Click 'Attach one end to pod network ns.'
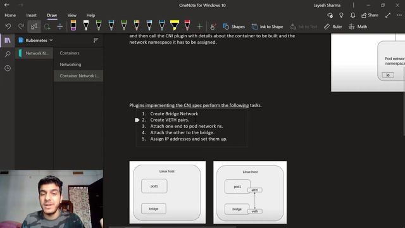Viewport: 405px width, 228px height. (187, 126)
